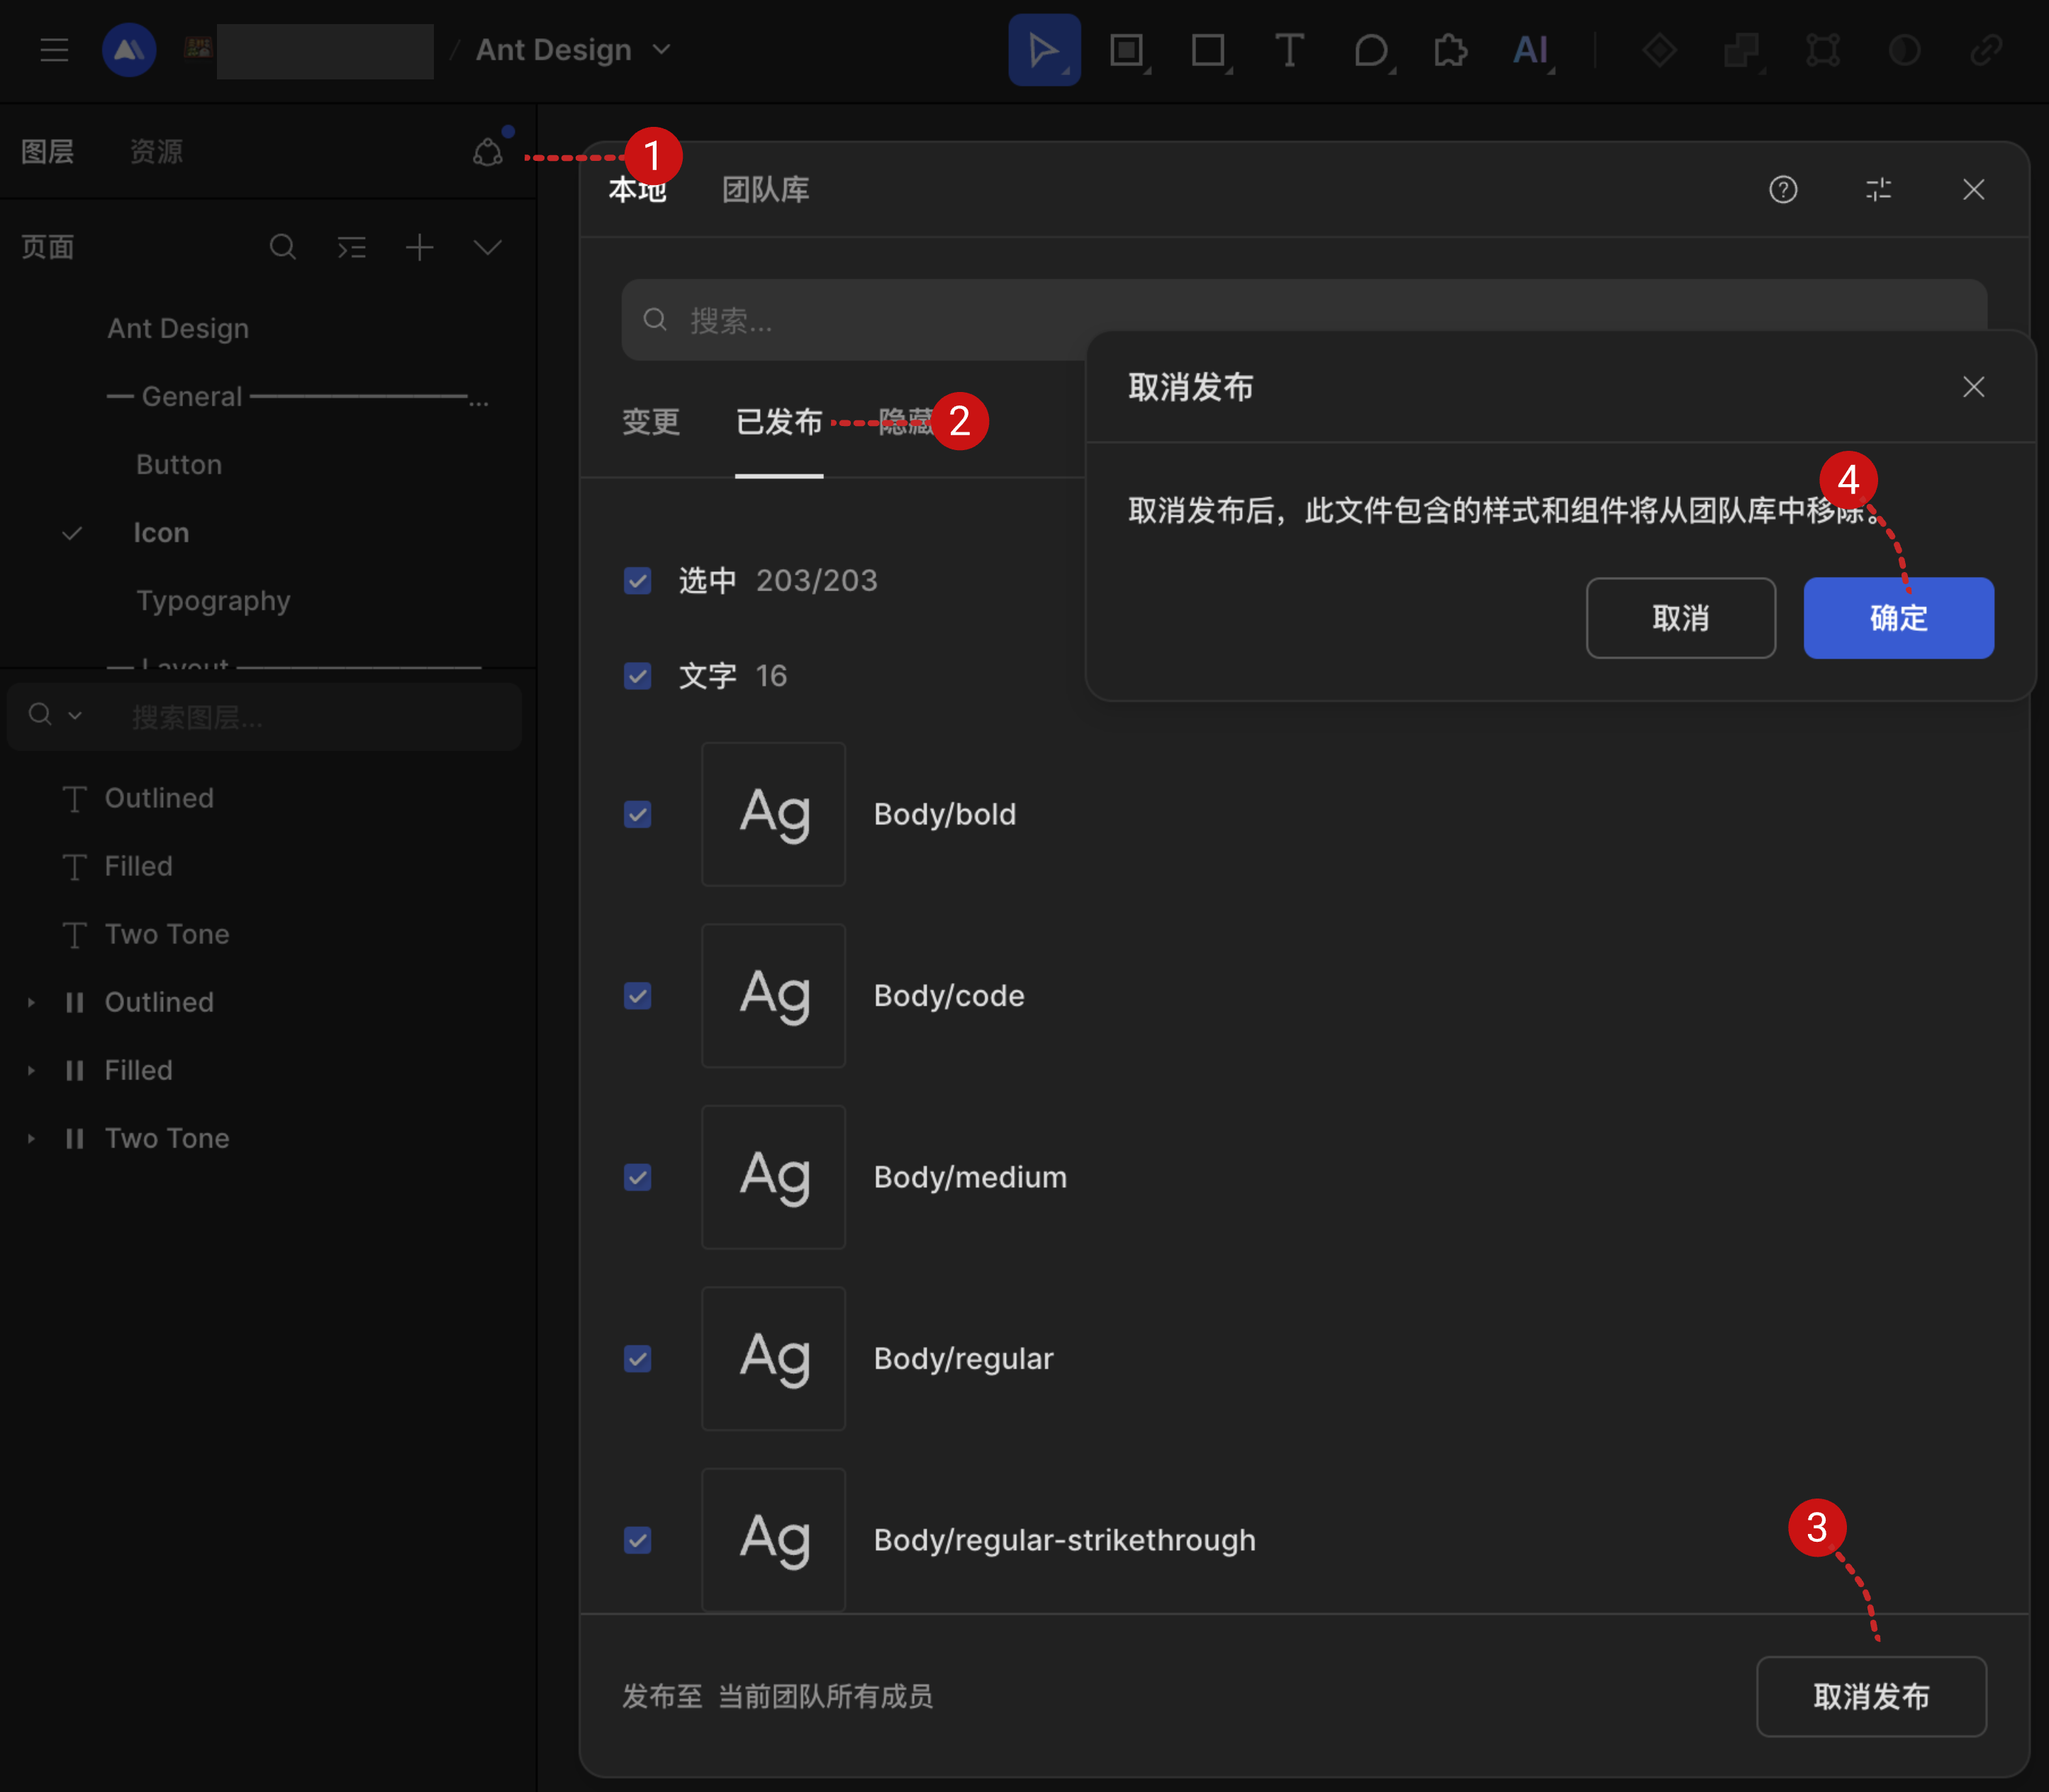Viewport: 2049px width, 1792px height.
Task: Click the Body/code Ag thumbnail
Action: [774, 996]
